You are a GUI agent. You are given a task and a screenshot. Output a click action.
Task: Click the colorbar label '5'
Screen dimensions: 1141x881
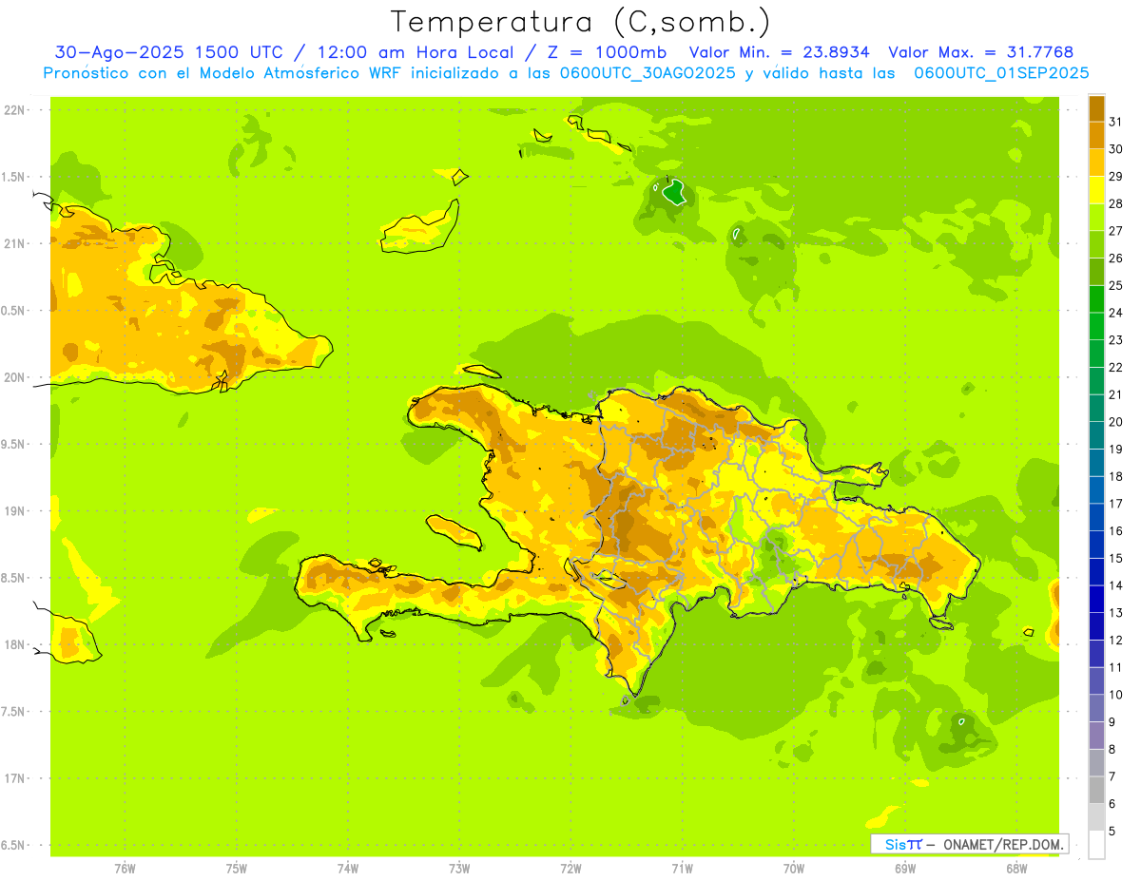pos(1112,832)
